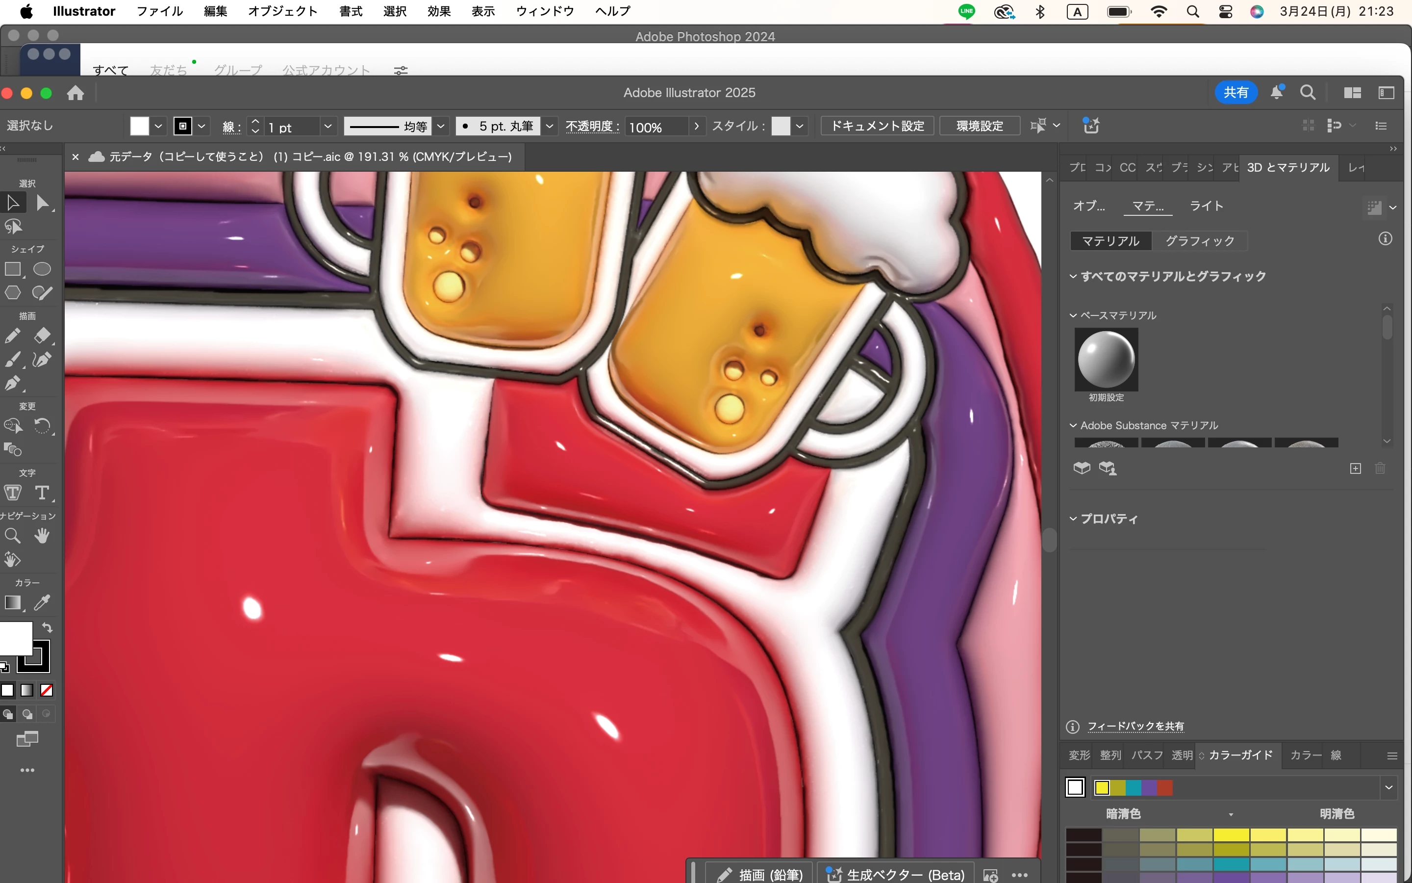Switch to the ライト tab
The height and width of the screenshot is (883, 1412).
click(x=1206, y=206)
